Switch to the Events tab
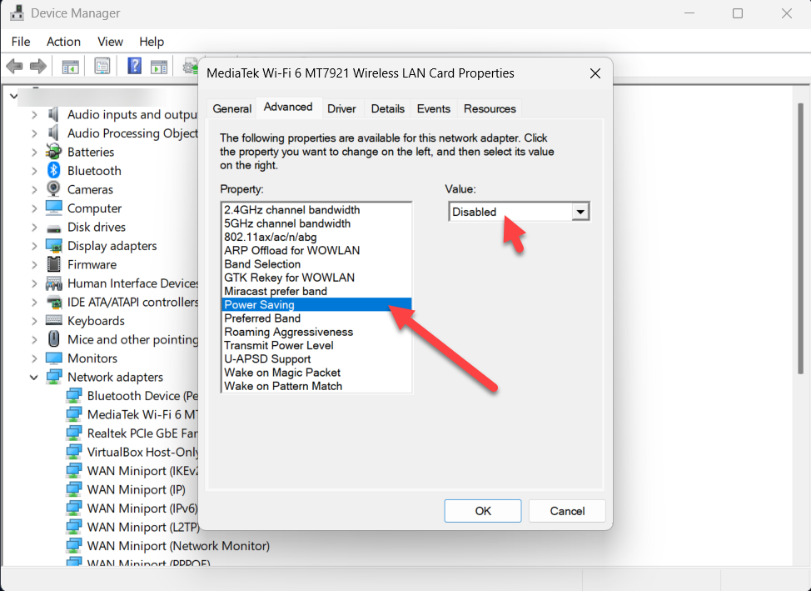 (x=434, y=108)
